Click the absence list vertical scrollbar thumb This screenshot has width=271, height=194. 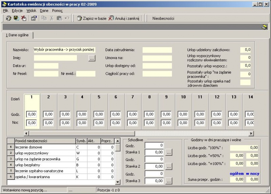tap(118, 147)
